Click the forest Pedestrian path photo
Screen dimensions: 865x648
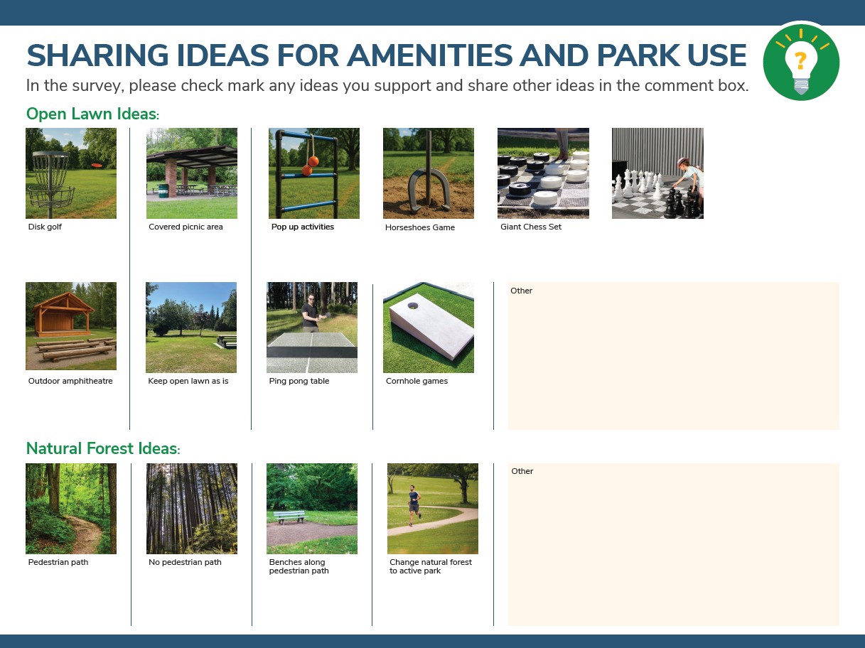point(71,509)
